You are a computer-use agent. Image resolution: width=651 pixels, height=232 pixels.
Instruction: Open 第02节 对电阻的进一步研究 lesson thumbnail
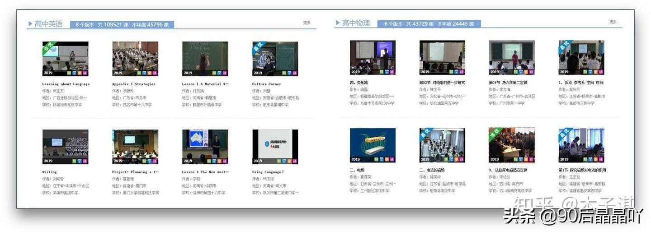(442, 57)
